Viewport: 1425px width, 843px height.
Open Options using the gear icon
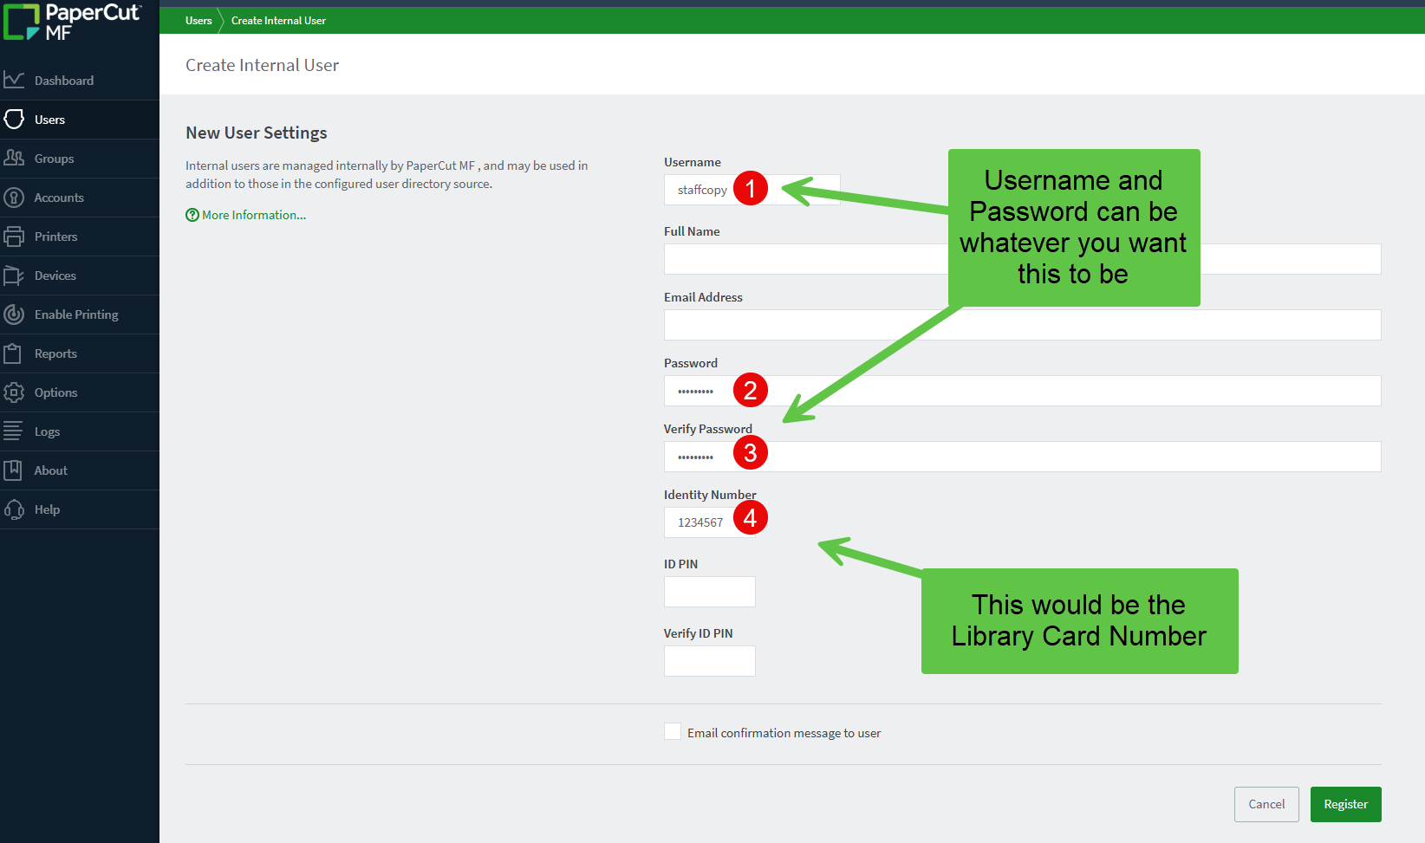[14, 392]
